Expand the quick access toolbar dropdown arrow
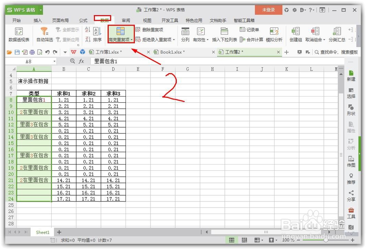 click(x=65, y=52)
